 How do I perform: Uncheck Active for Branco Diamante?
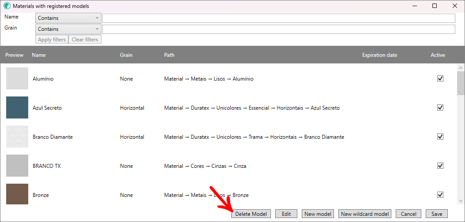(440, 137)
